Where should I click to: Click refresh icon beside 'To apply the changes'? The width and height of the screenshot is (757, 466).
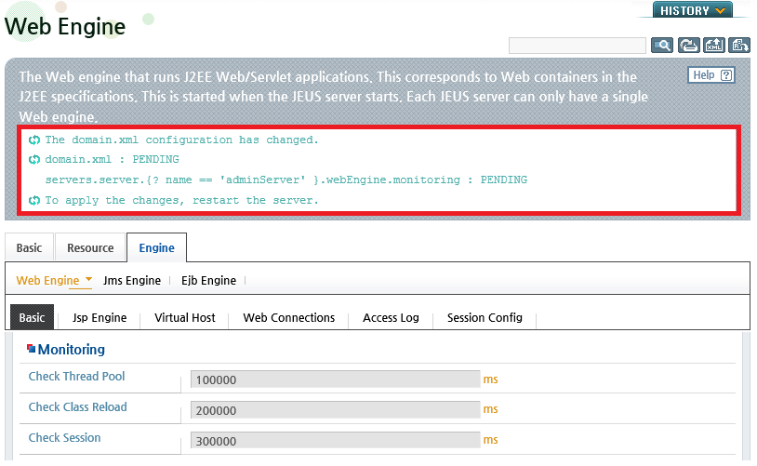tap(33, 200)
